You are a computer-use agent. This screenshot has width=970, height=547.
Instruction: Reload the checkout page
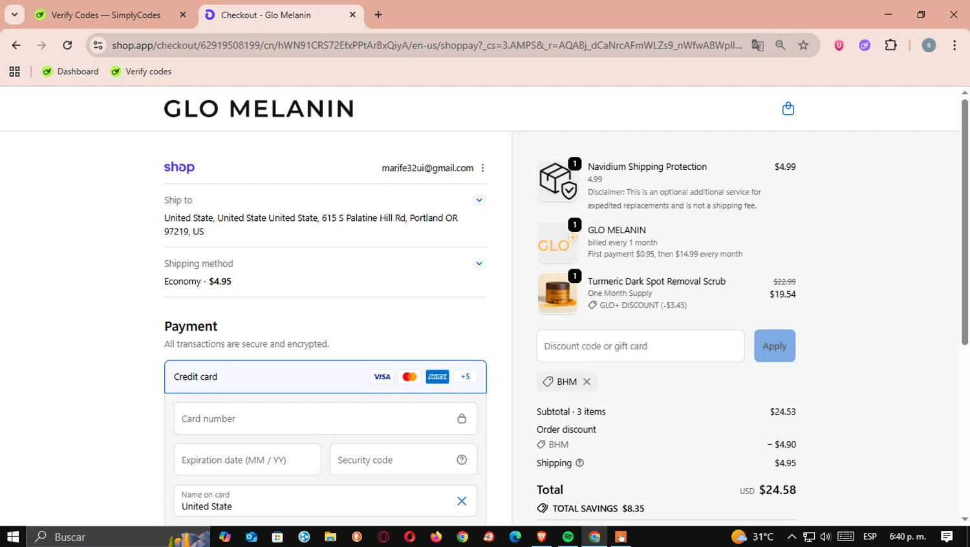(x=67, y=45)
